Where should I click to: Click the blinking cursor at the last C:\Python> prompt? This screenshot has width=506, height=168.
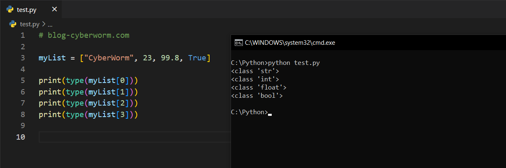tap(270, 113)
